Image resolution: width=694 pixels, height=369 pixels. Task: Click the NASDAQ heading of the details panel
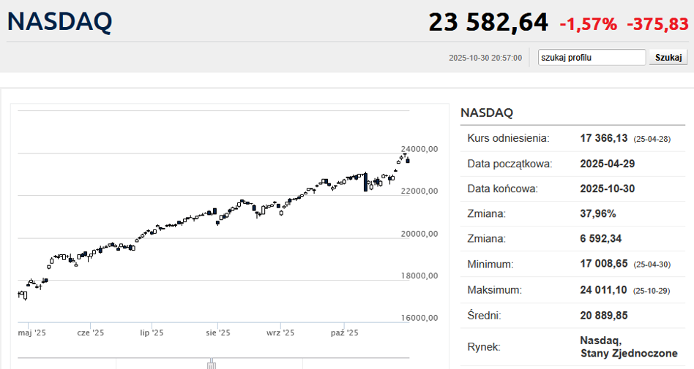(487, 113)
